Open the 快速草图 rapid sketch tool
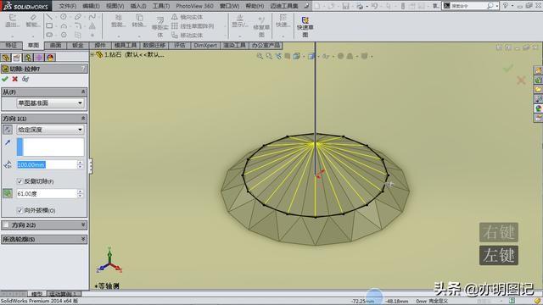The height and width of the screenshot is (305, 543). [305, 27]
